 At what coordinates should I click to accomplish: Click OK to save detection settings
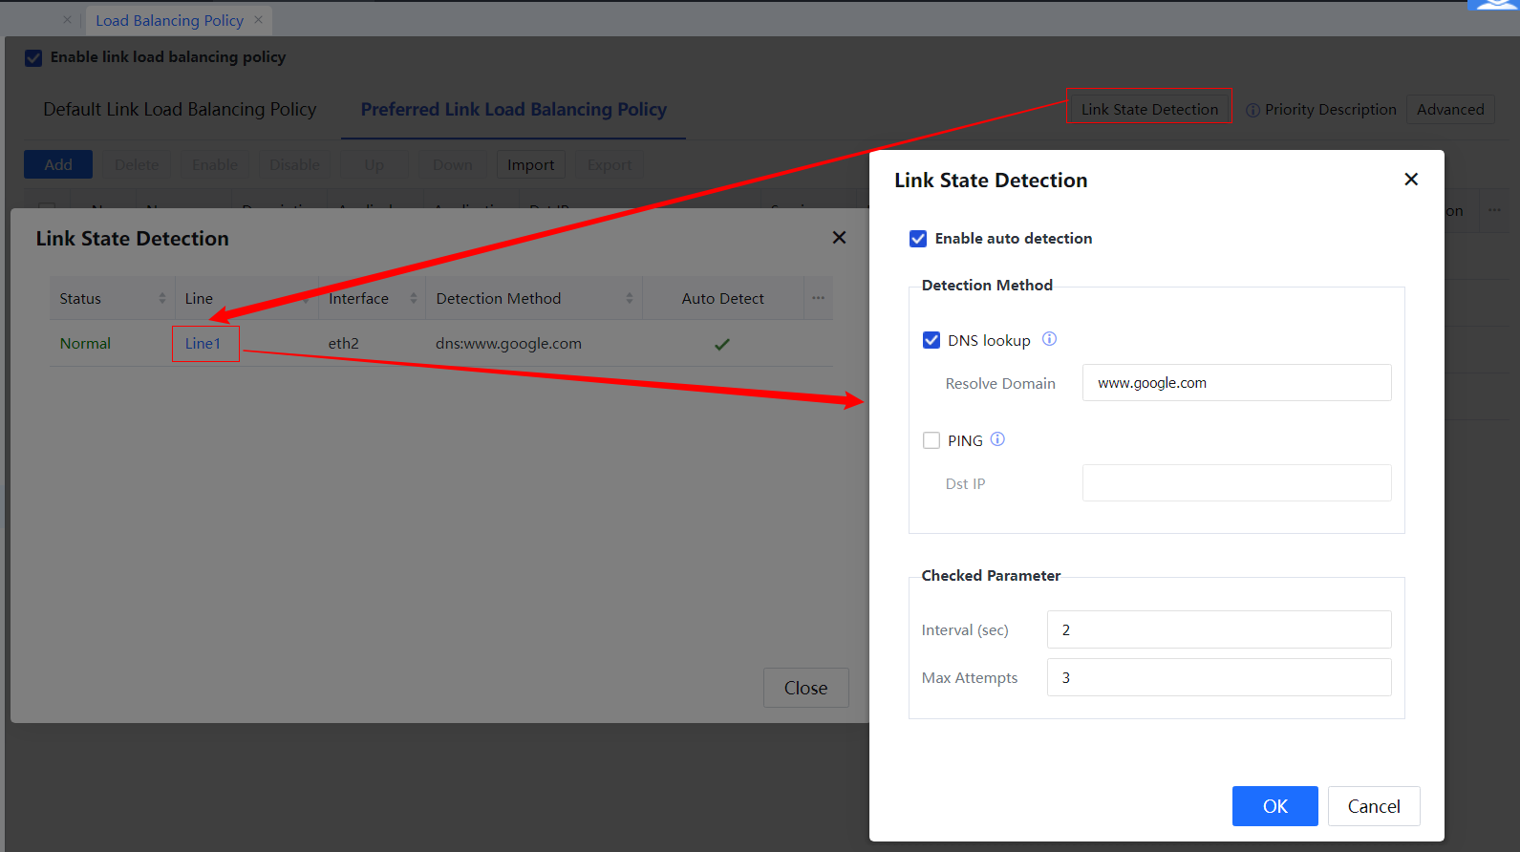[x=1274, y=806]
